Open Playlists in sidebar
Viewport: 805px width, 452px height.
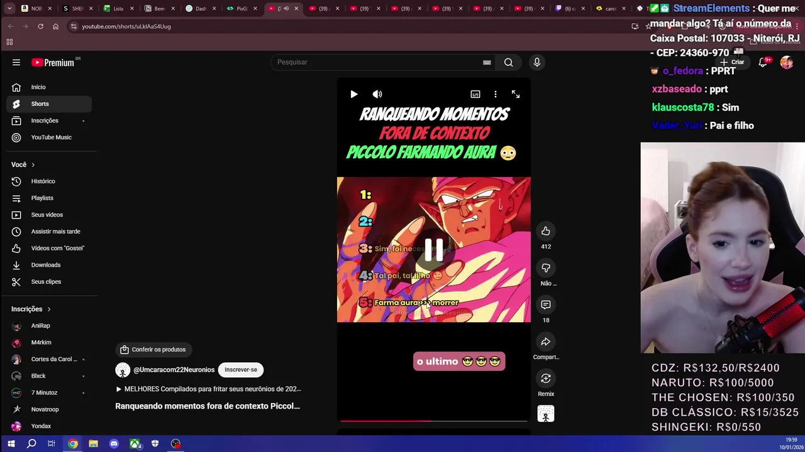pyautogui.click(x=49, y=198)
